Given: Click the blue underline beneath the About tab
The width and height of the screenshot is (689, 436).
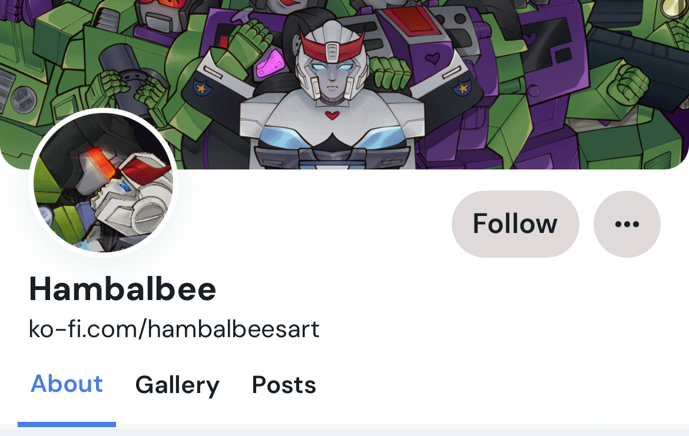Looking at the screenshot, I should (67, 424).
